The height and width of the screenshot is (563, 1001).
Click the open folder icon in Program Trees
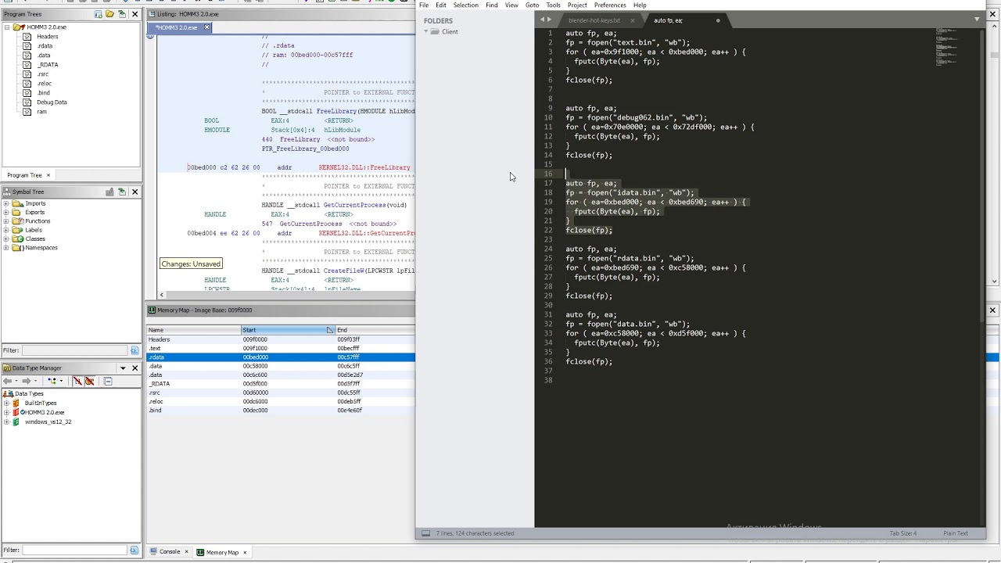109,14
